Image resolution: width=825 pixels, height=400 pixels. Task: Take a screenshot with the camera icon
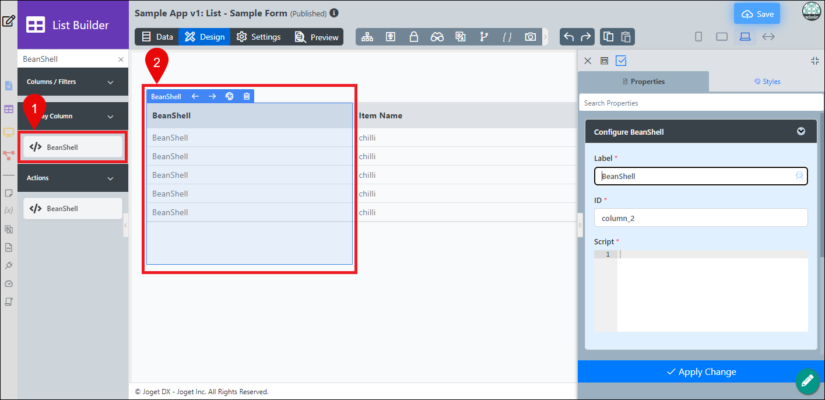click(530, 37)
